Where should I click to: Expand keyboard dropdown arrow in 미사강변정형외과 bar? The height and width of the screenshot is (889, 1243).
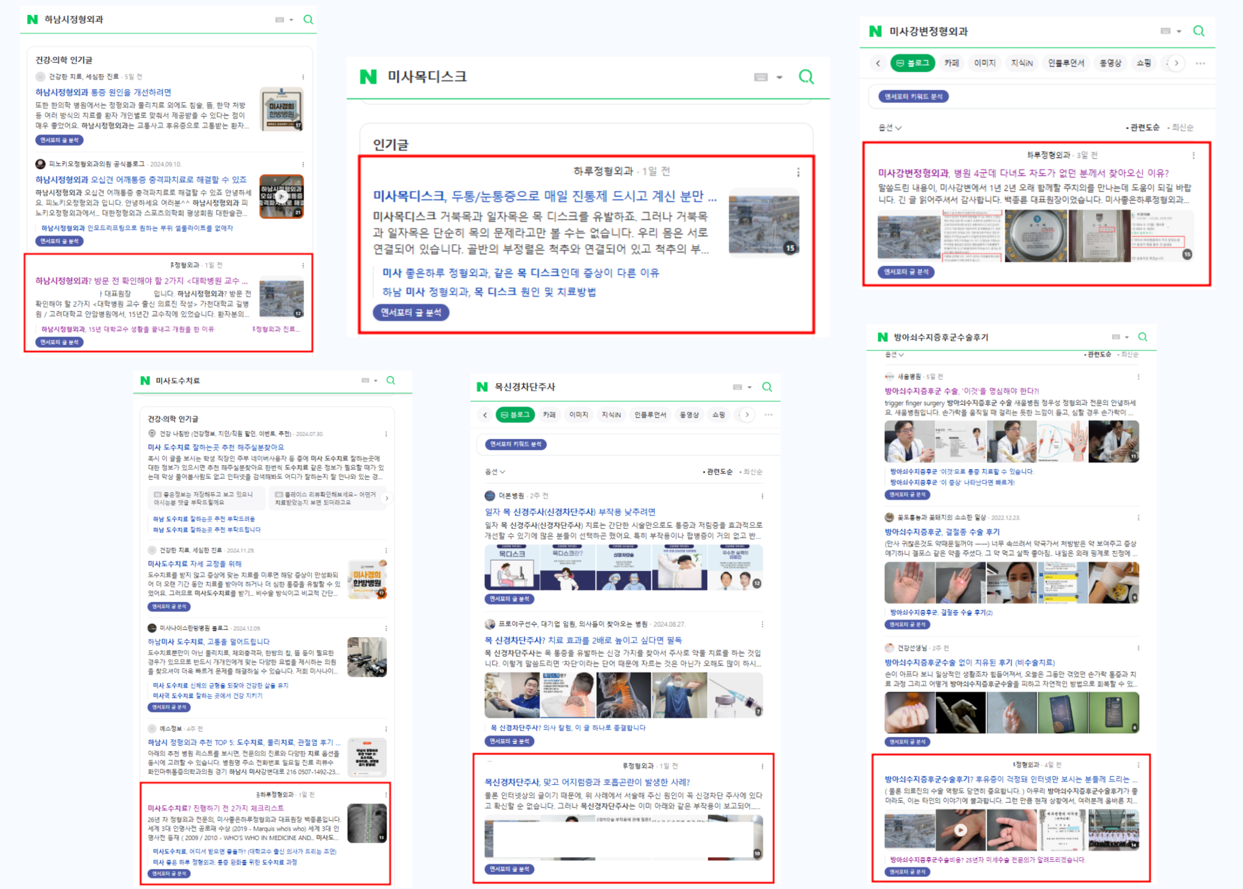1179,32
